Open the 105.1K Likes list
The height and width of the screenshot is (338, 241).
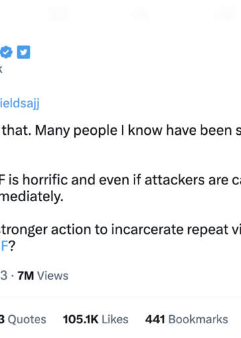96,319
